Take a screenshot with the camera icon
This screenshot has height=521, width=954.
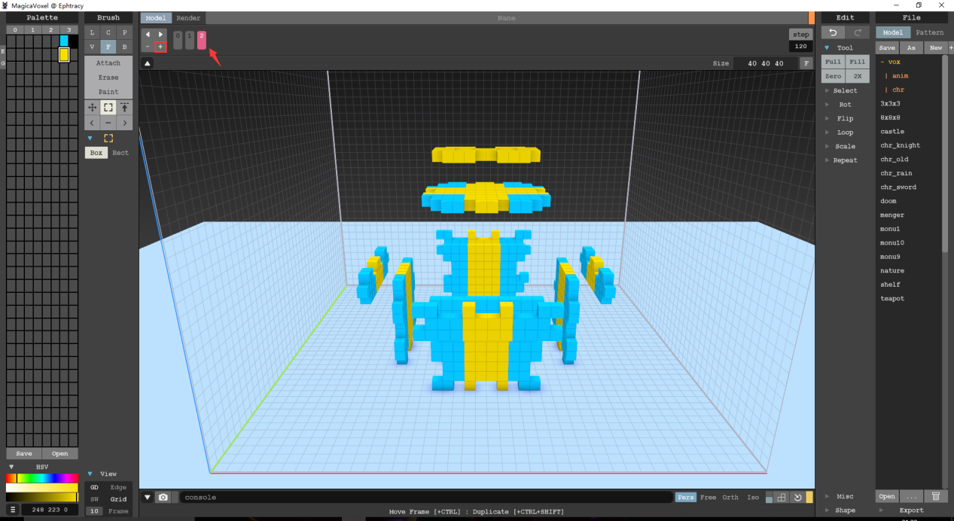coord(163,497)
